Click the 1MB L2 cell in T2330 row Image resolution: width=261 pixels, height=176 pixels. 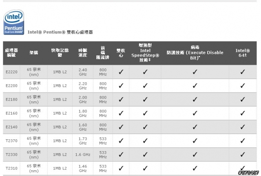[x=60, y=155]
